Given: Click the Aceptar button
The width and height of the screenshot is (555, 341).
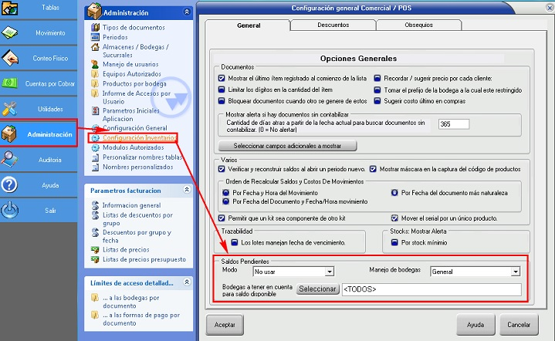Looking at the screenshot, I should click(x=225, y=324).
